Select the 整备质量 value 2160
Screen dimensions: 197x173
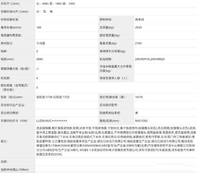139,43
